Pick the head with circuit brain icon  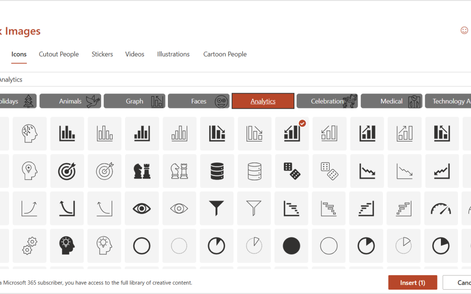[x=29, y=134]
